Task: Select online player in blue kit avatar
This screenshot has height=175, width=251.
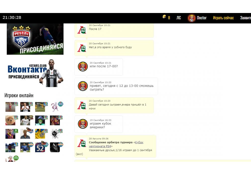Action: click(25, 147)
